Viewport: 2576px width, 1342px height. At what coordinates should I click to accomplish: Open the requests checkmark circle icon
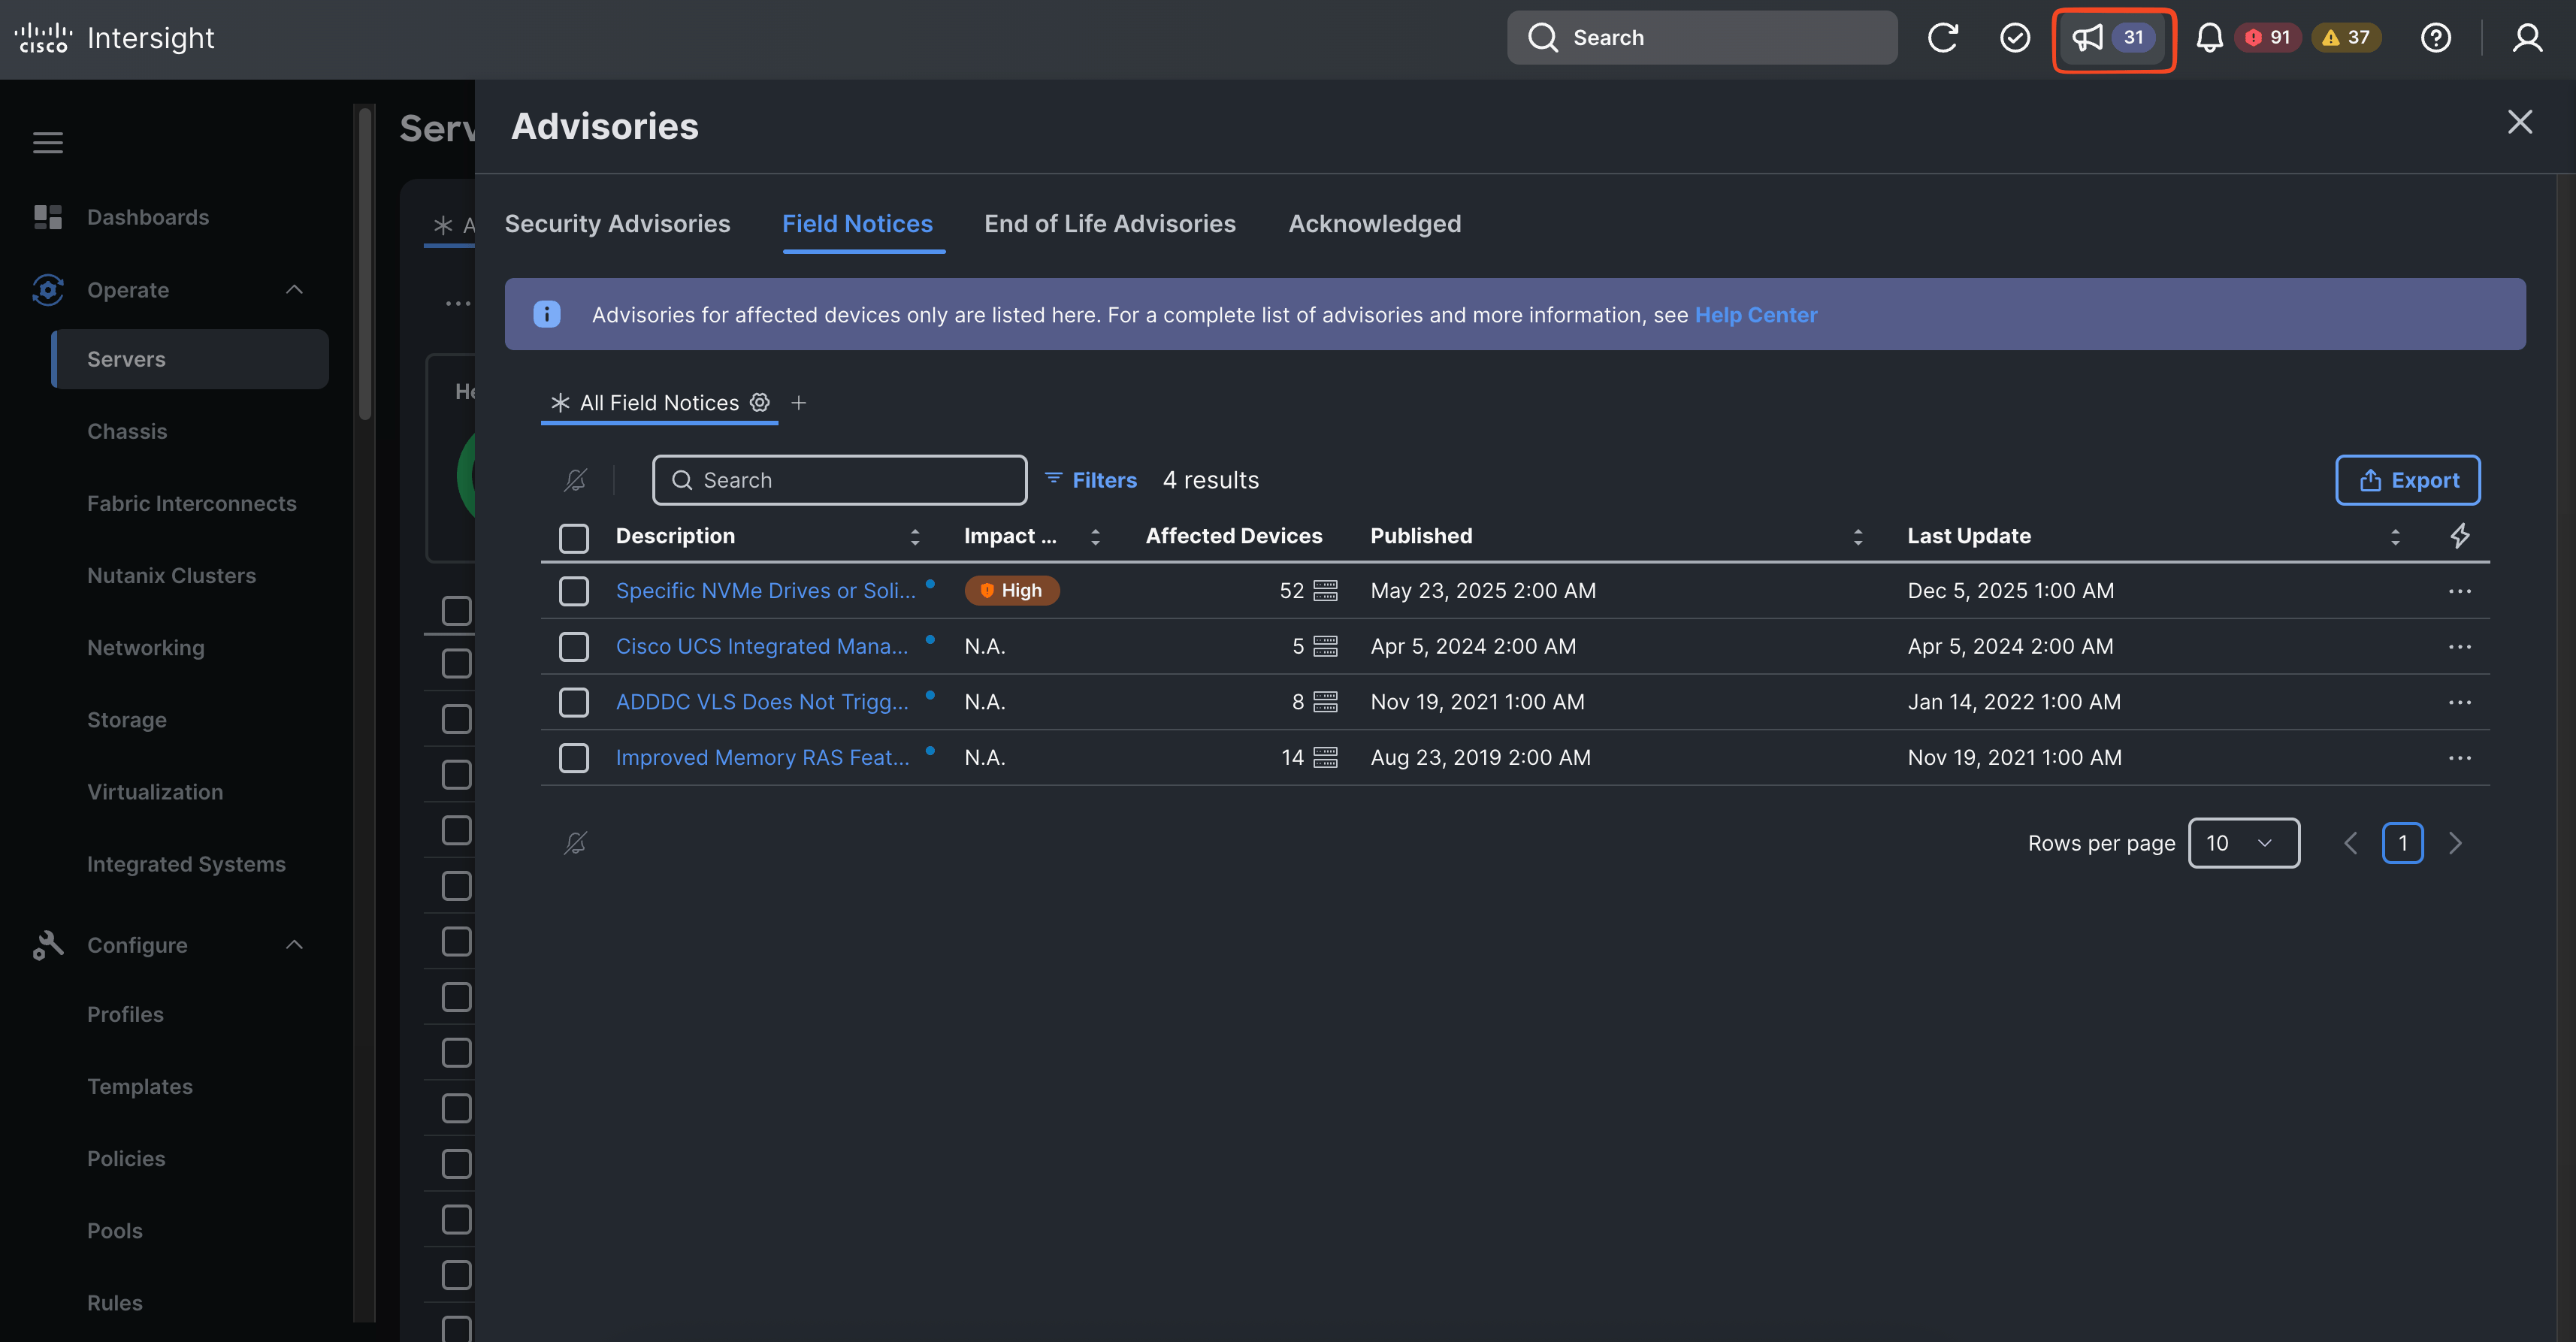point(2014,38)
